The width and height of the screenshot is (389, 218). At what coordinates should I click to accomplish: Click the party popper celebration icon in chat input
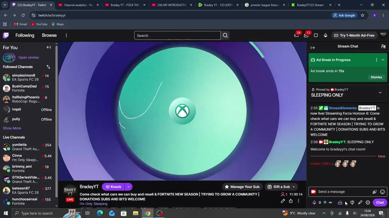pyautogui.click(x=375, y=192)
